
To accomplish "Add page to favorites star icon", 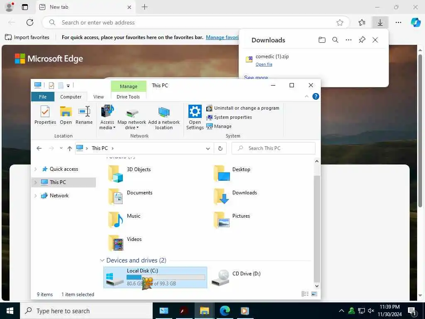I will [340, 22].
